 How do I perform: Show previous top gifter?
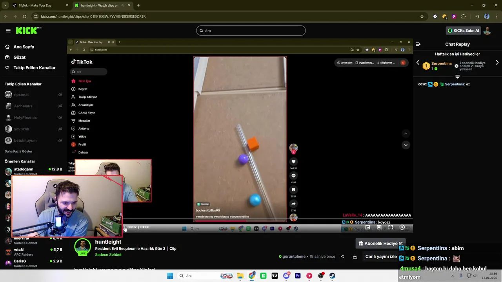pyautogui.click(x=418, y=63)
